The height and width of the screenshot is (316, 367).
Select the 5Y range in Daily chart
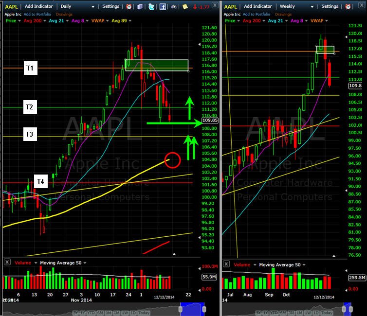click(x=75, y=313)
